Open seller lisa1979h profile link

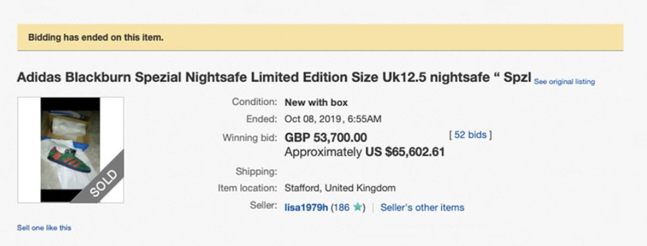306,207
